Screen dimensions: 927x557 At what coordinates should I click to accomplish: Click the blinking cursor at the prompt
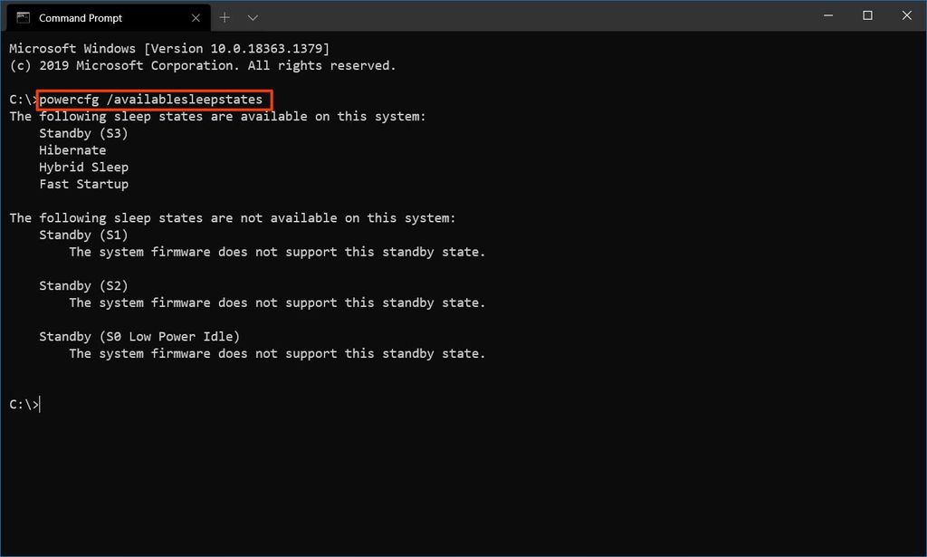(40, 404)
